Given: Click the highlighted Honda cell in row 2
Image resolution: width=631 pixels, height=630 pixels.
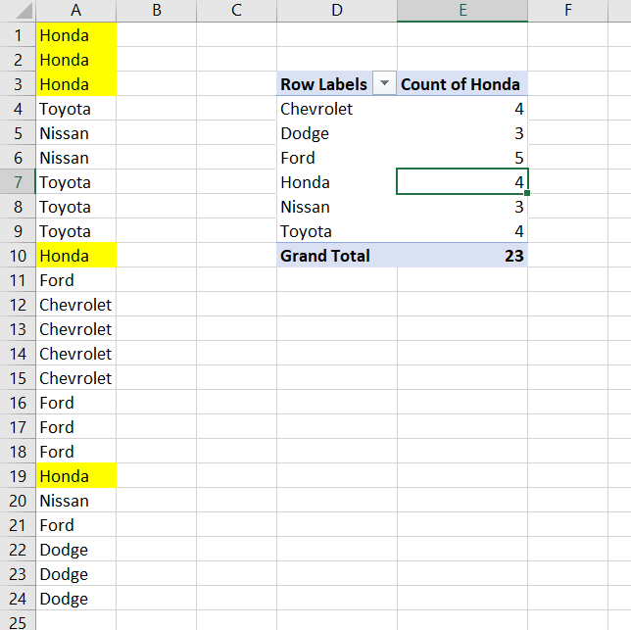Looking at the screenshot, I should coord(76,60).
